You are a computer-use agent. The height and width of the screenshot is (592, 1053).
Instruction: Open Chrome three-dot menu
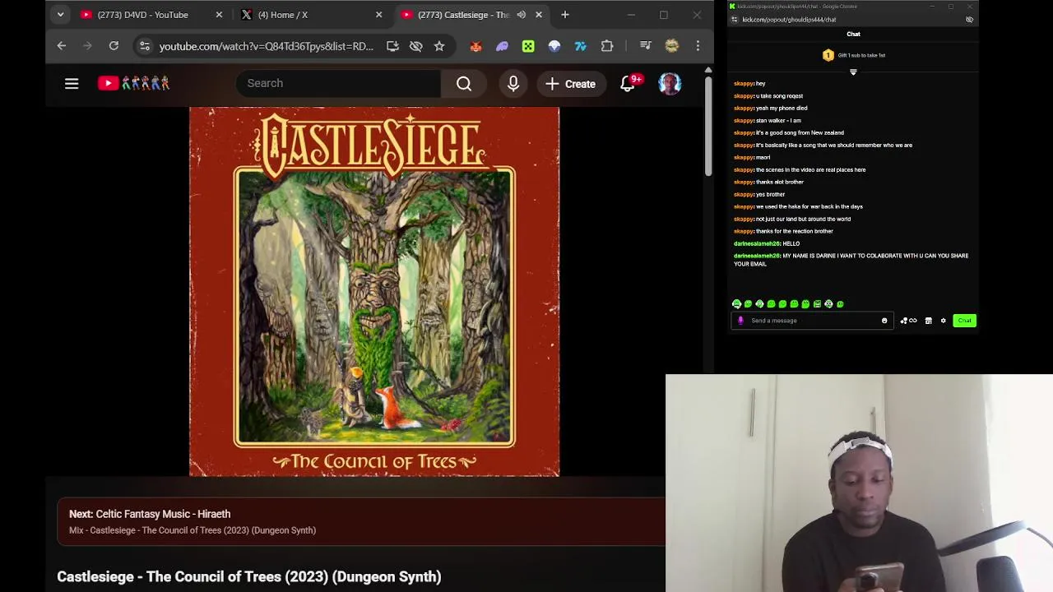tap(698, 46)
